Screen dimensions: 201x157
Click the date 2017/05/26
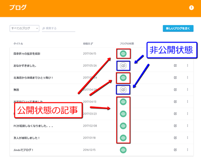90,65
